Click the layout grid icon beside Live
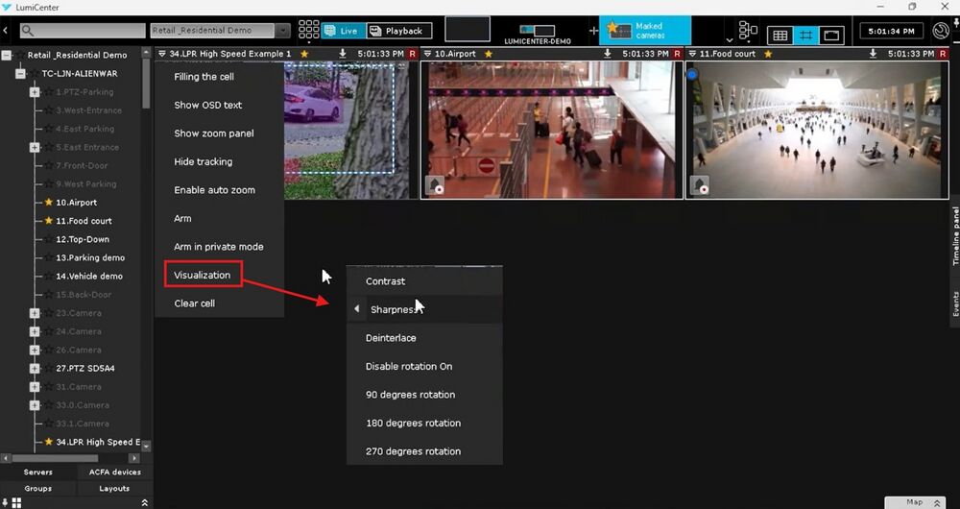The width and height of the screenshot is (960, 509). [x=308, y=31]
